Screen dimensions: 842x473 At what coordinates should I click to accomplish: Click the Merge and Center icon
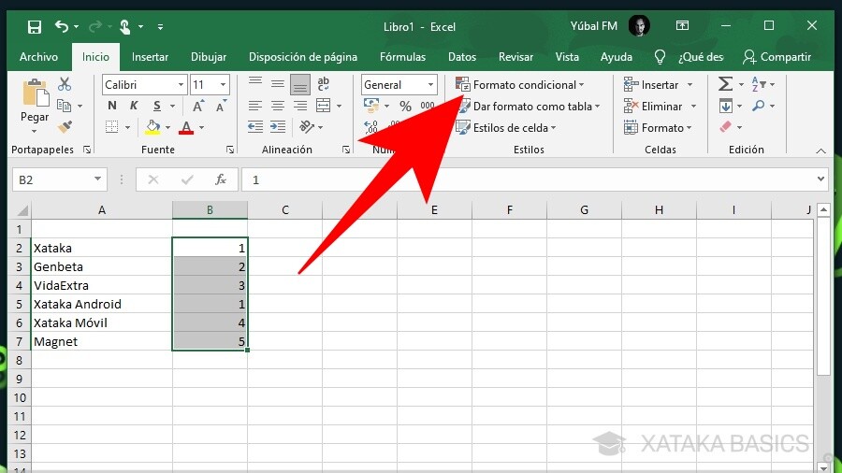[x=324, y=106]
